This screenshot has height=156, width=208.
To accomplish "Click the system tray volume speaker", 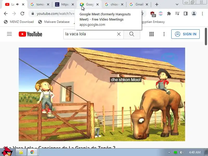I will tap(182, 152).
